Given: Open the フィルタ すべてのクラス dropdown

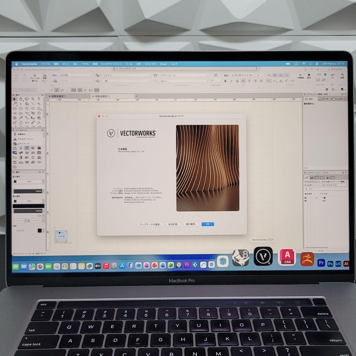Looking at the screenshot, I should 334,185.
